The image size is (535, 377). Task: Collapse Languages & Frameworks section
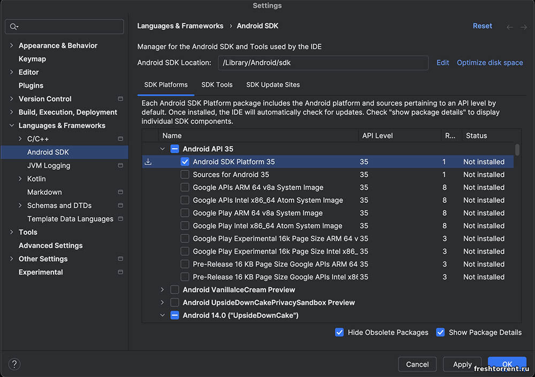tap(12, 125)
